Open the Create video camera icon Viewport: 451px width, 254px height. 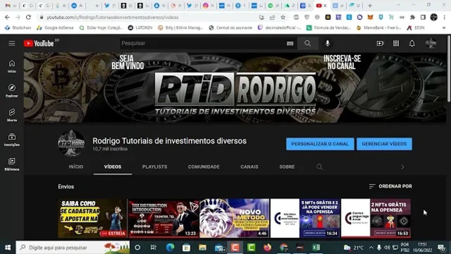click(x=380, y=43)
